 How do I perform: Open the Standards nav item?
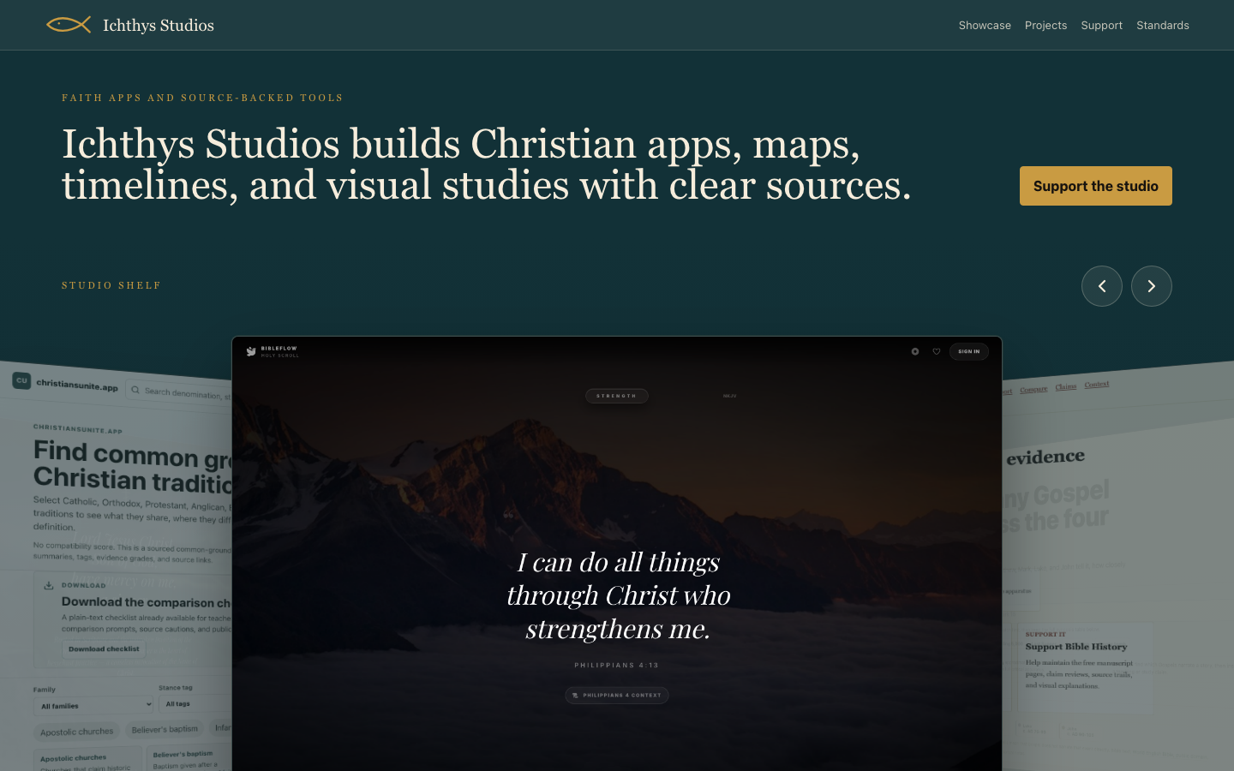tap(1162, 26)
